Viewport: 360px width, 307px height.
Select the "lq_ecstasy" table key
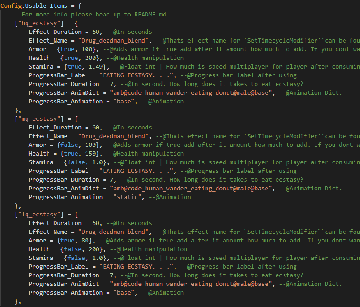39,215
